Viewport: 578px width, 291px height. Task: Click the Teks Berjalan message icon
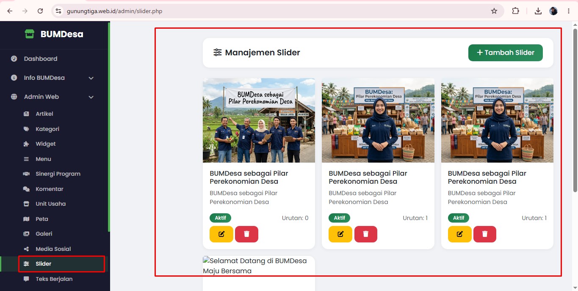[x=26, y=279]
